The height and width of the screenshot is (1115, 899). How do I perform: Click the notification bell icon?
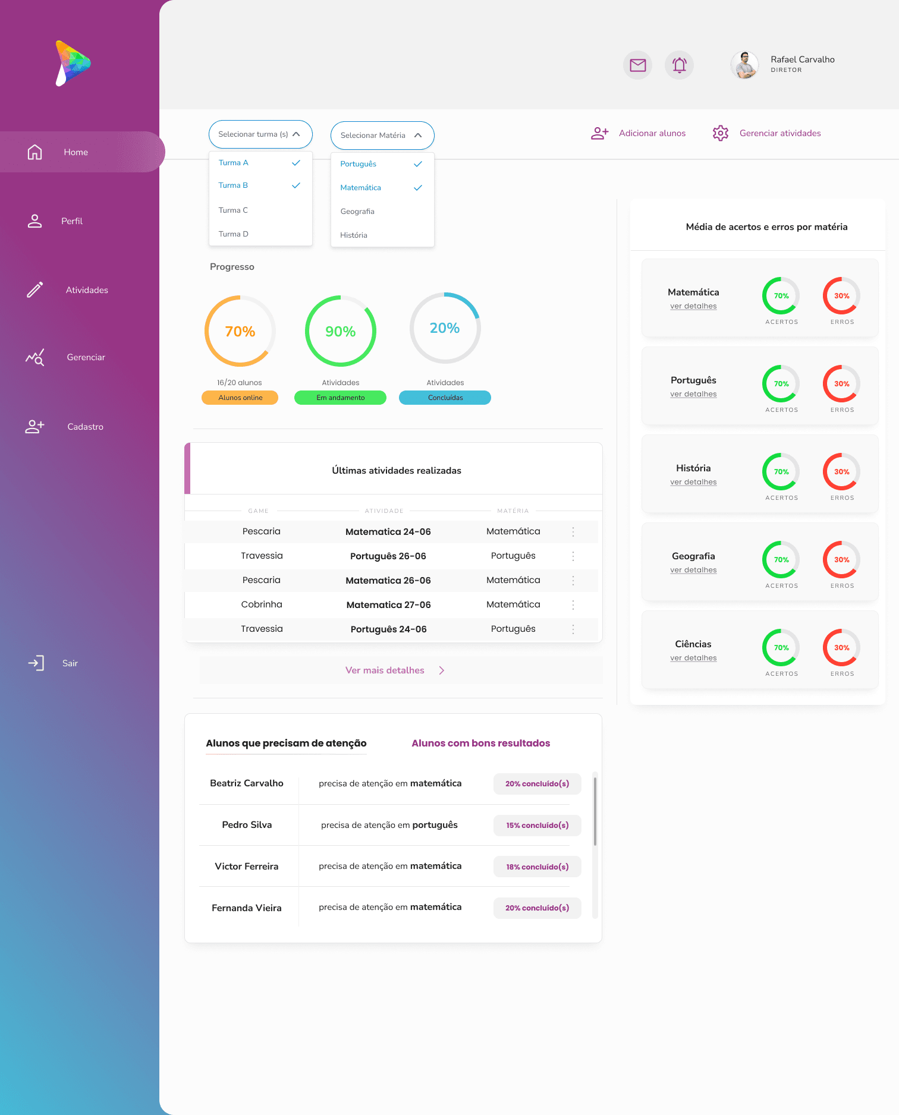point(679,65)
